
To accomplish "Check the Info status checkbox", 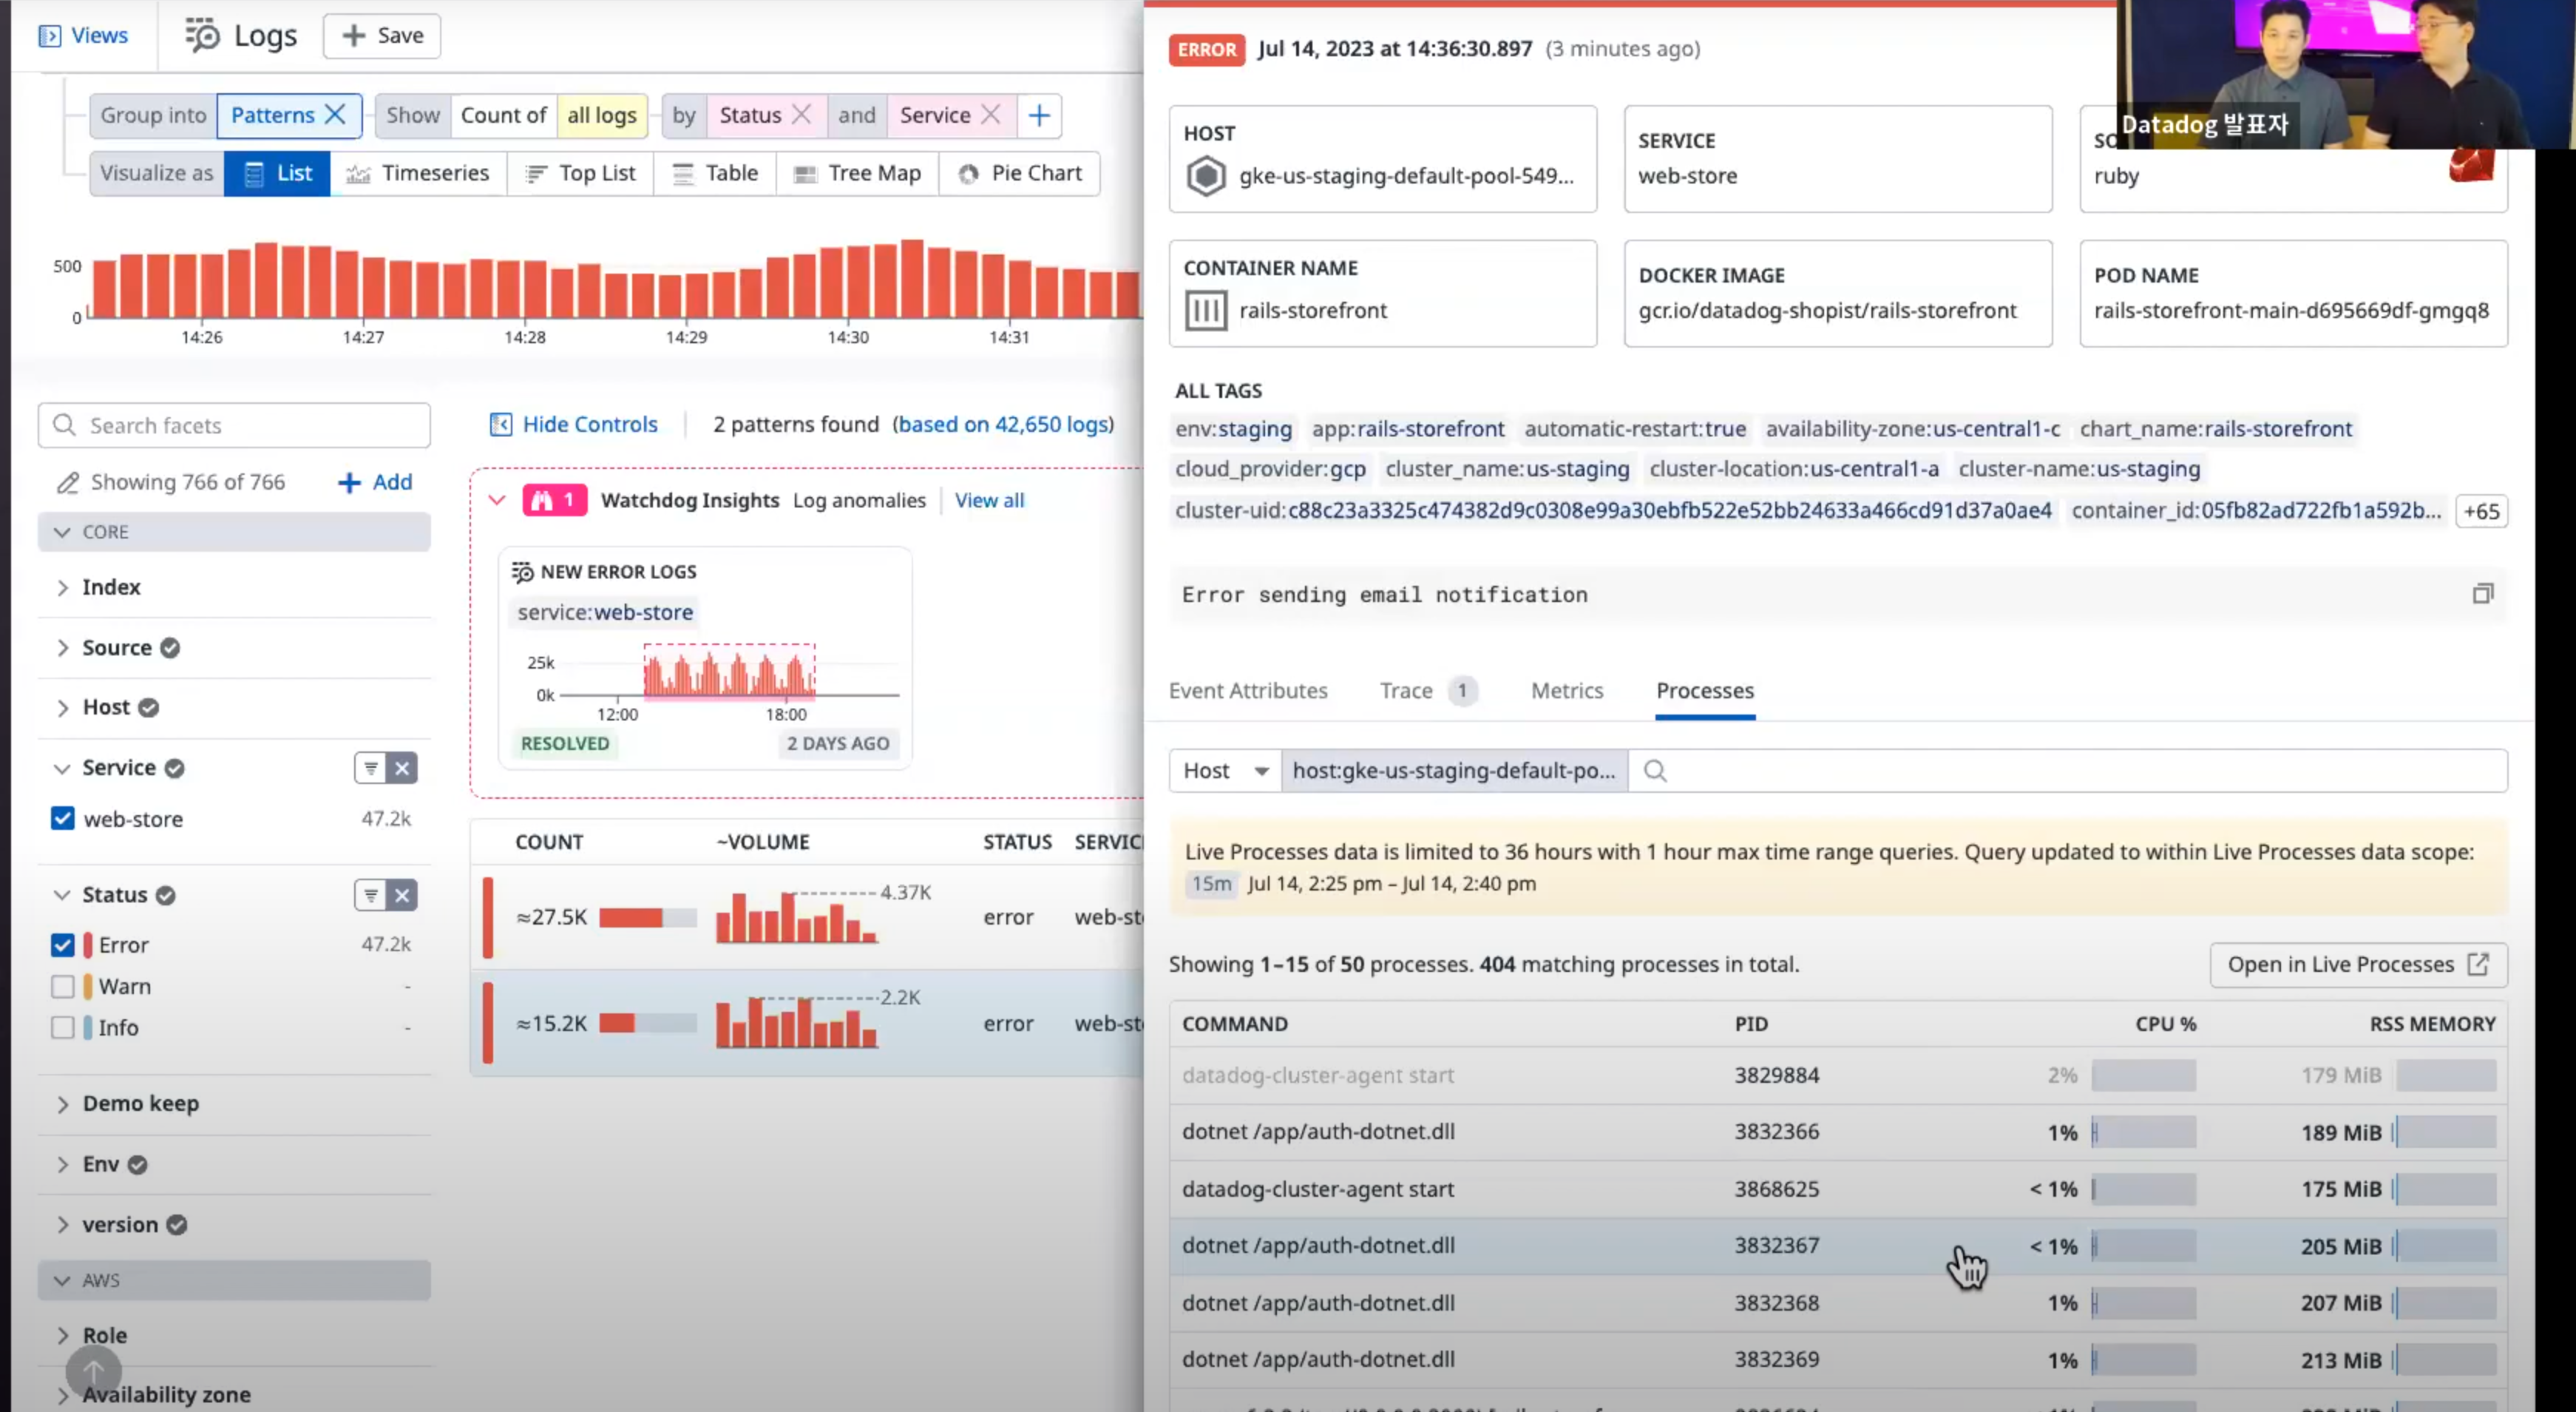I will click(x=62, y=1027).
